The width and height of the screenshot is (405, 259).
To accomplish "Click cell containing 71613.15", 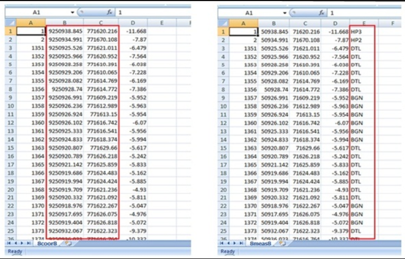I will [305, 114].
